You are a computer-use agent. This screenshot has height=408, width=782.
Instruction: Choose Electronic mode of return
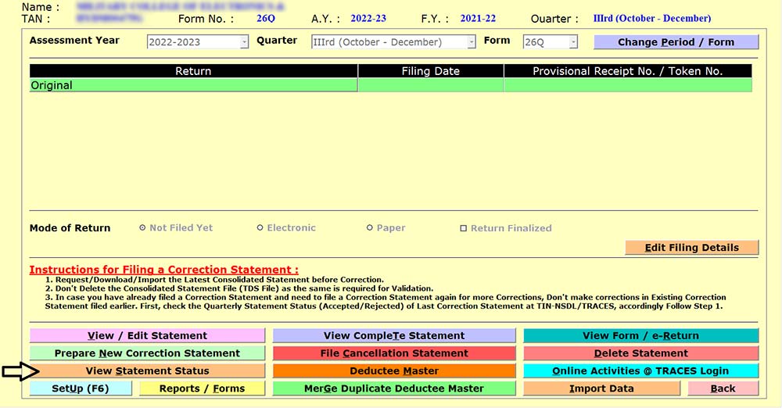coord(260,228)
